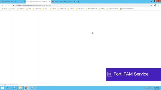
Task: Switch to the 172.30.154.37 login tab
Action: [x=64, y=2]
